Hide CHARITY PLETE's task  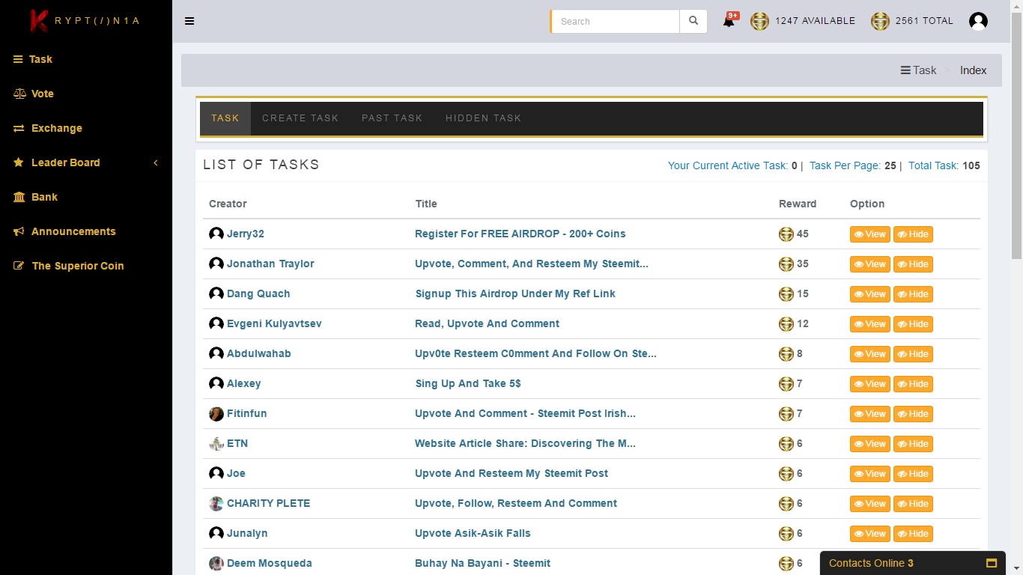coord(913,504)
